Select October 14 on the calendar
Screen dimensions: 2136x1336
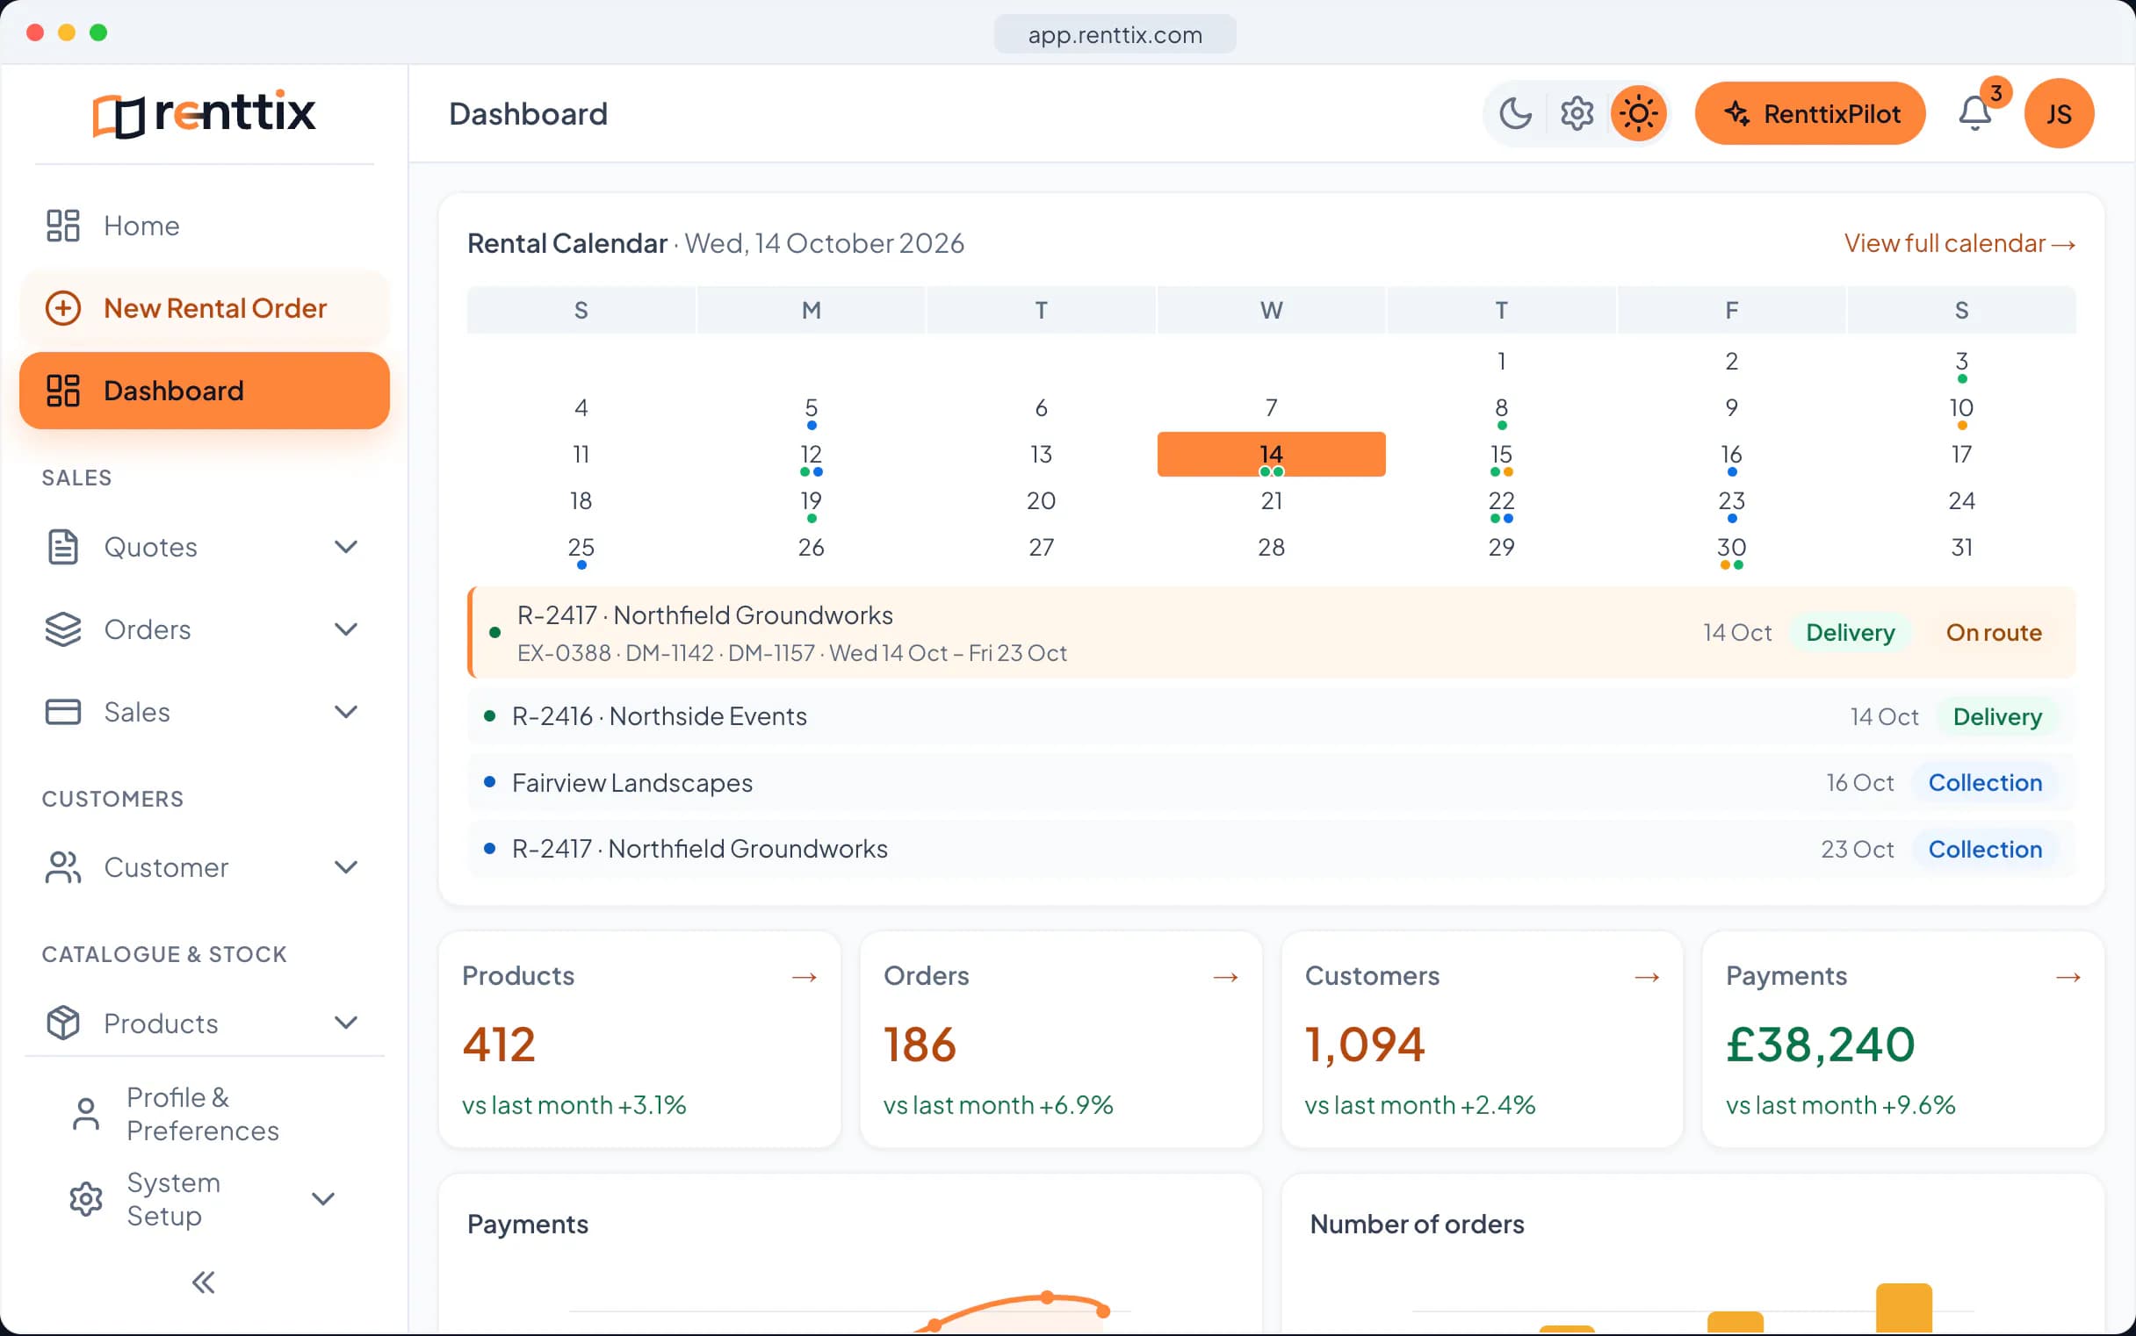pyautogui.click(x=1271, y=454)
